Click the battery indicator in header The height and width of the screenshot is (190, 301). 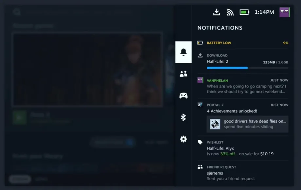244,12
